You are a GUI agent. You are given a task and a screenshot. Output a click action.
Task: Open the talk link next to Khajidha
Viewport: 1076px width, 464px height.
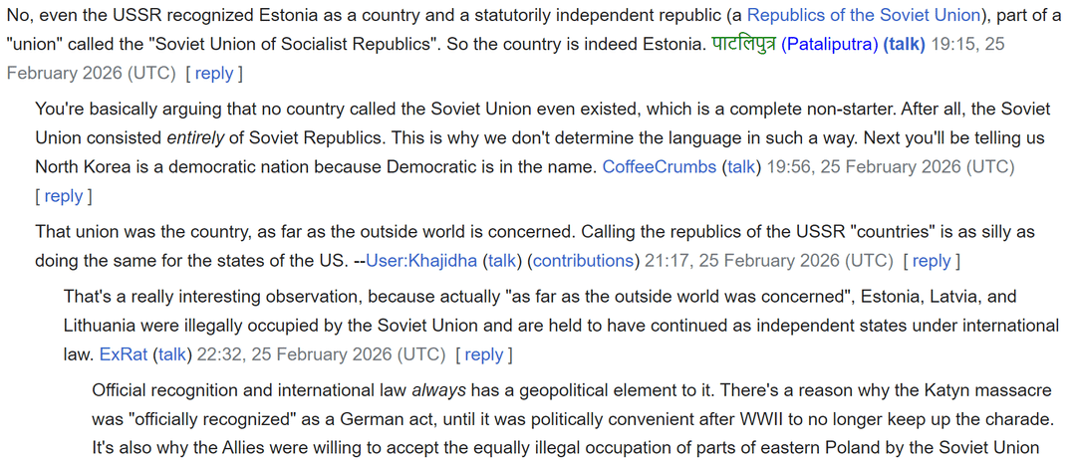click(x=503, y=261)
